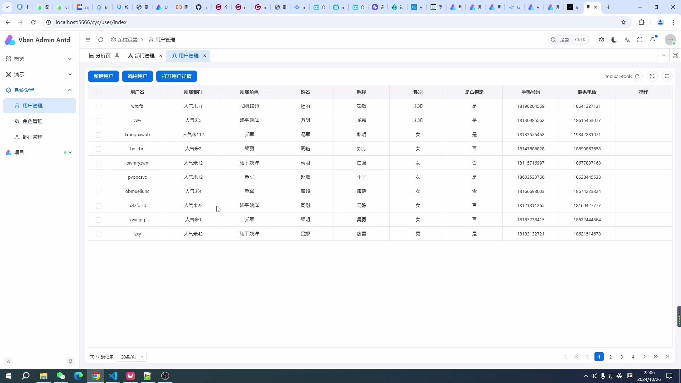Go to pagination page 3
Image resolution: width=681 pixels, height=383 pixels.
click(621, 357)
